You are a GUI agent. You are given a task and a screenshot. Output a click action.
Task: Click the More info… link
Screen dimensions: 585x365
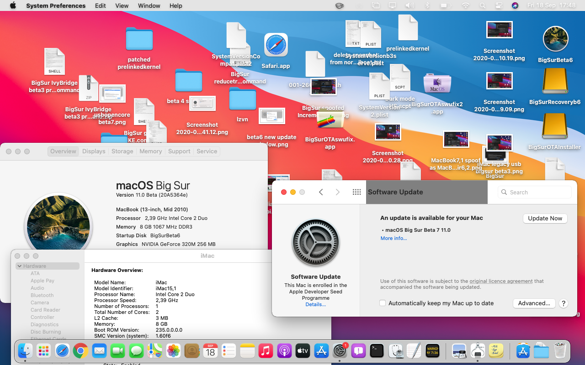(394, 238)
